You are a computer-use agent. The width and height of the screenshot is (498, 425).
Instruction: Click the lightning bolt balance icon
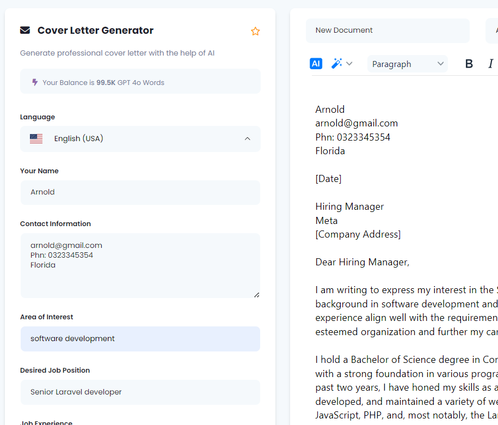click(x=35, y=82)
